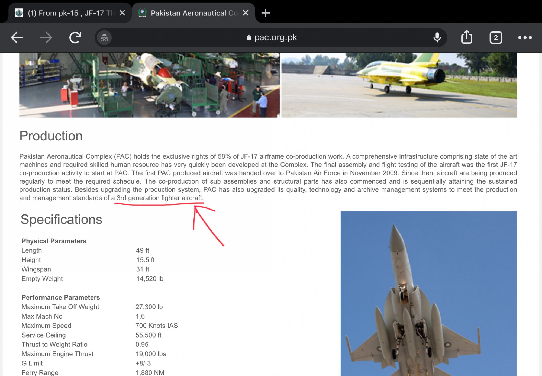Click the '0.95' ratio value

[142, 345]
